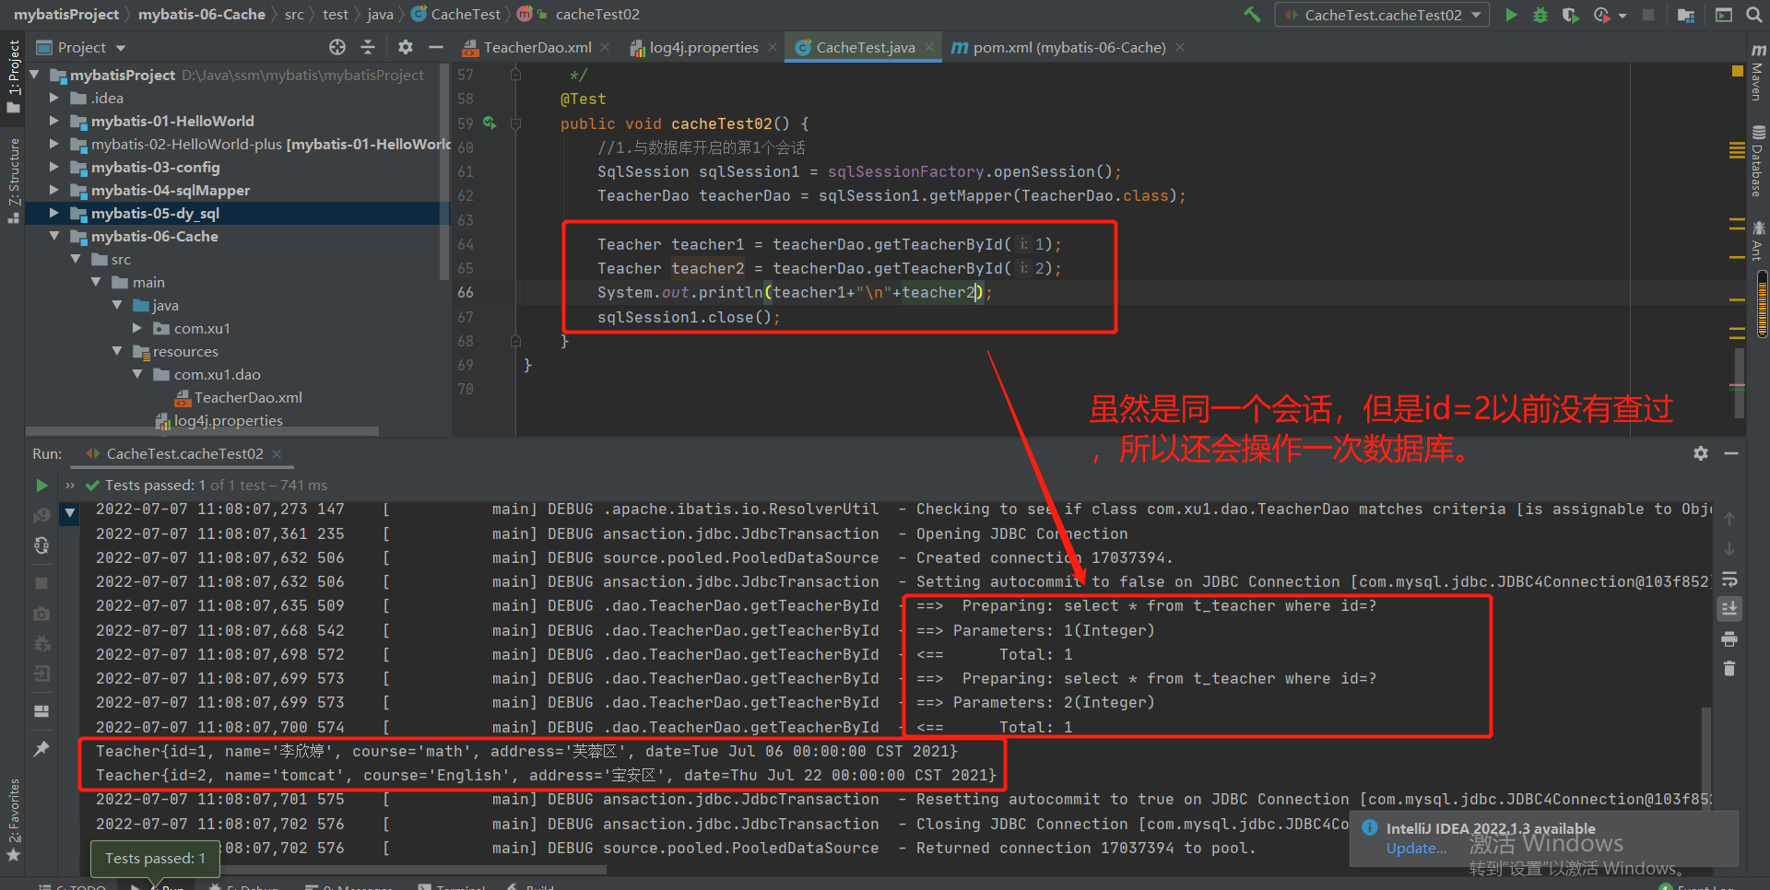The image size is (1770, 890).
Task: Click the editor vertical scrollbar
Action: [1739, 383]
